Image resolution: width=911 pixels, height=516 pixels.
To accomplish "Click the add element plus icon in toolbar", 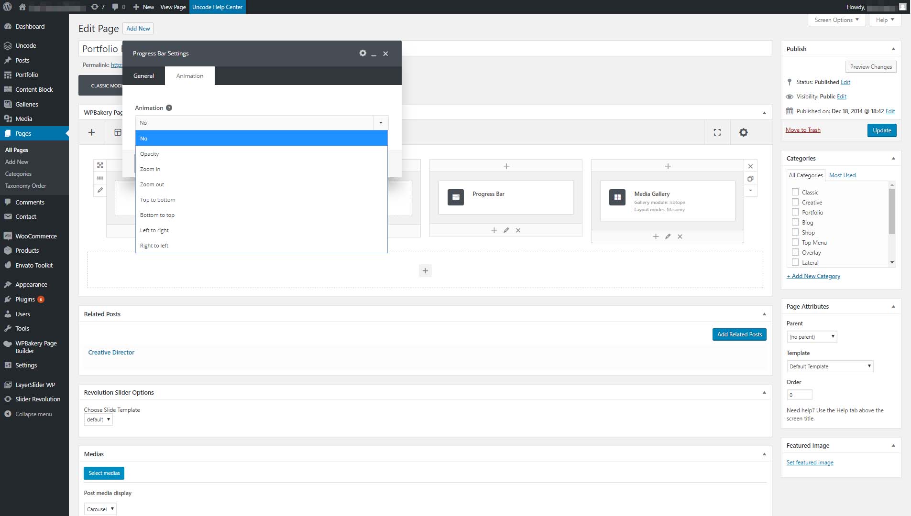I will click(x=91, y=132).
